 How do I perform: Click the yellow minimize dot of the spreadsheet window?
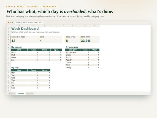[x=10, y=23]
